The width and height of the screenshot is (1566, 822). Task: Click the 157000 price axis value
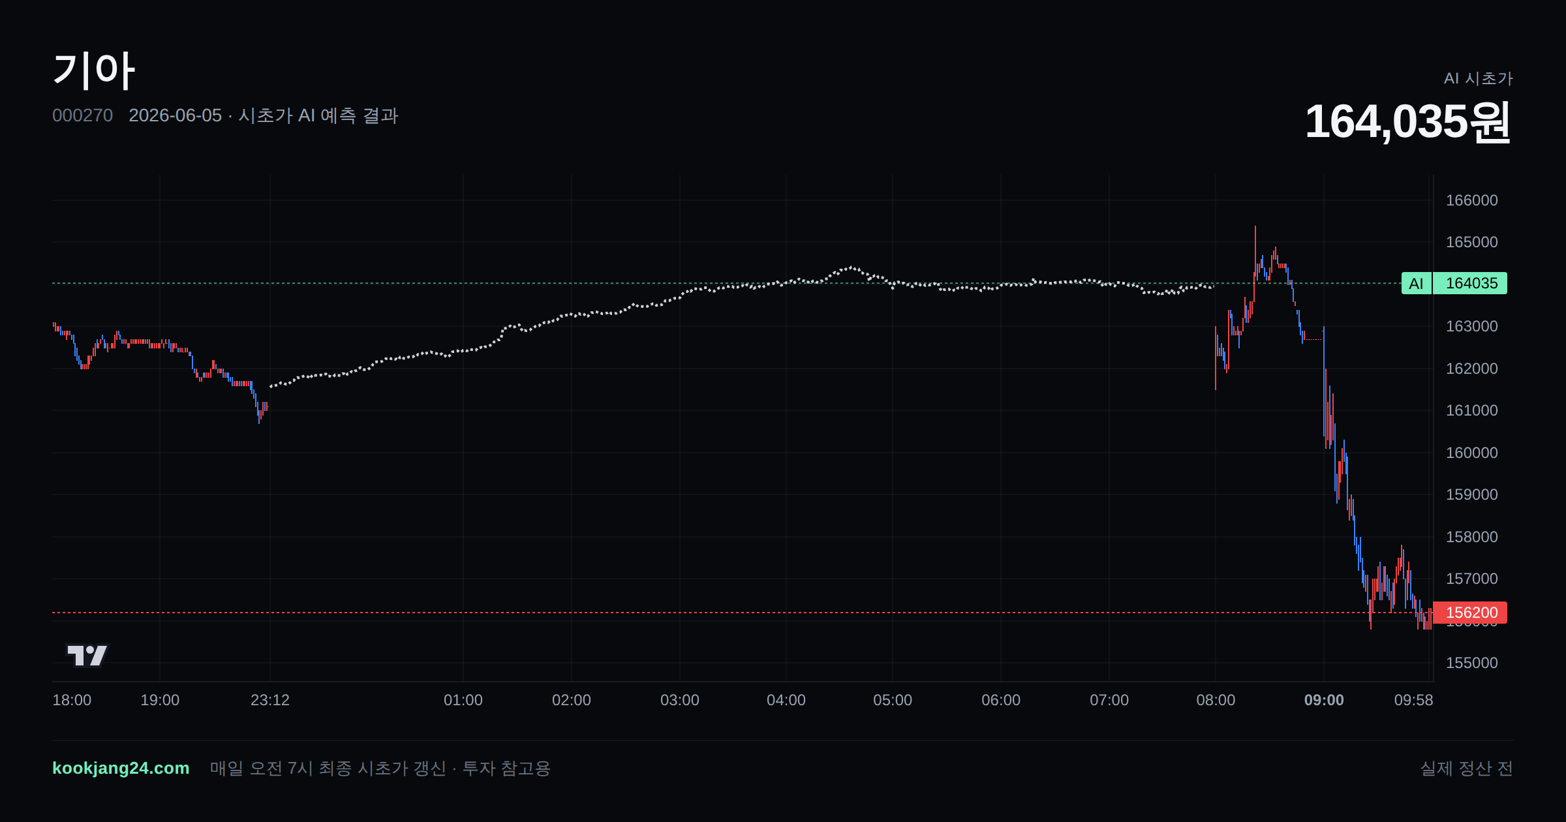[x=1472, y=579]
